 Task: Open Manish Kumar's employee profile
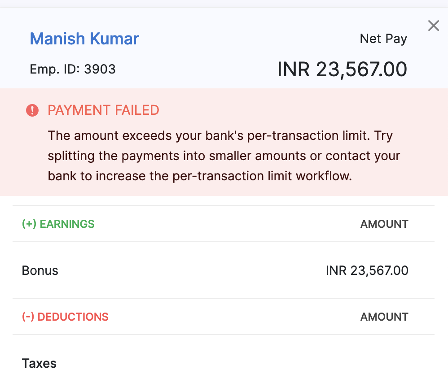[84, 39]
